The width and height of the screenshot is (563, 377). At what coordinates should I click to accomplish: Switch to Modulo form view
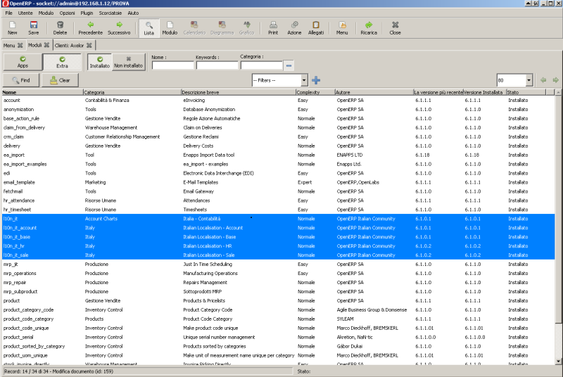tap(170, 28)
